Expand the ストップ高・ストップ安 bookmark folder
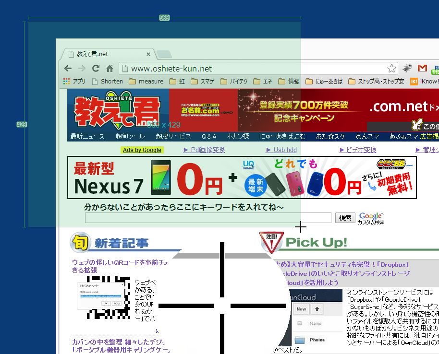 tap(376, 82)
